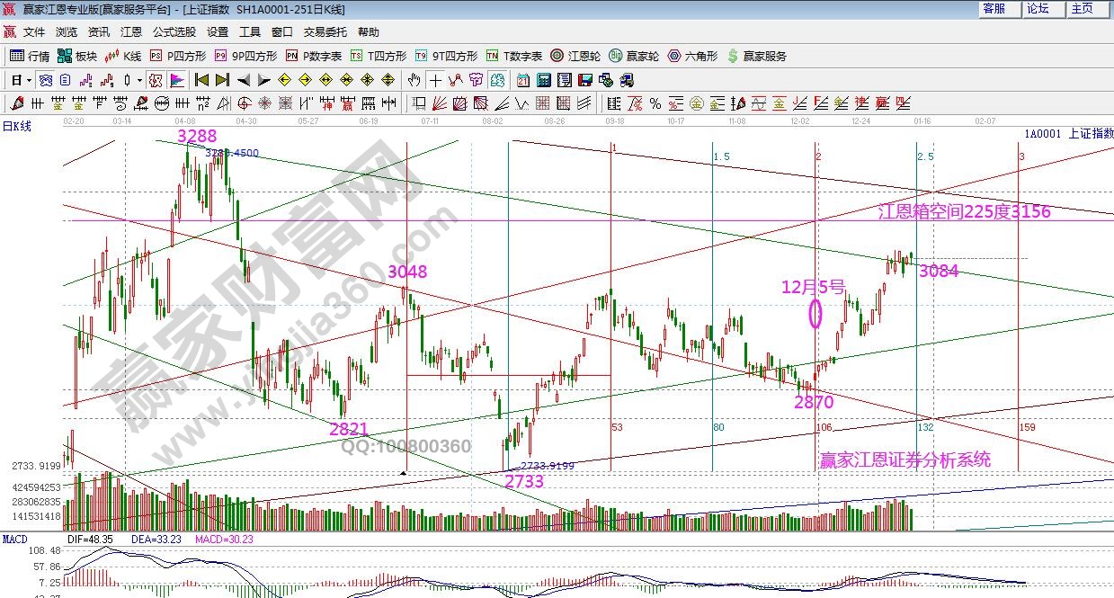The width and height of the screenshot is (1114, 598).
Task: Open the 公式选股 menu
Action: 174,31
